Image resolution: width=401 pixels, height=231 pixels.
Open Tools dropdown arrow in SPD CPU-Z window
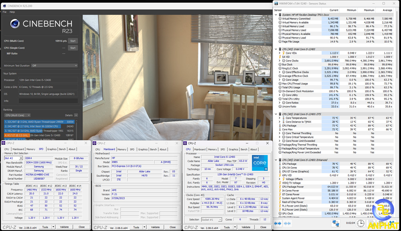[x=53, y=227]
